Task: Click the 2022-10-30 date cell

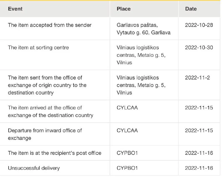Action: 199,48
